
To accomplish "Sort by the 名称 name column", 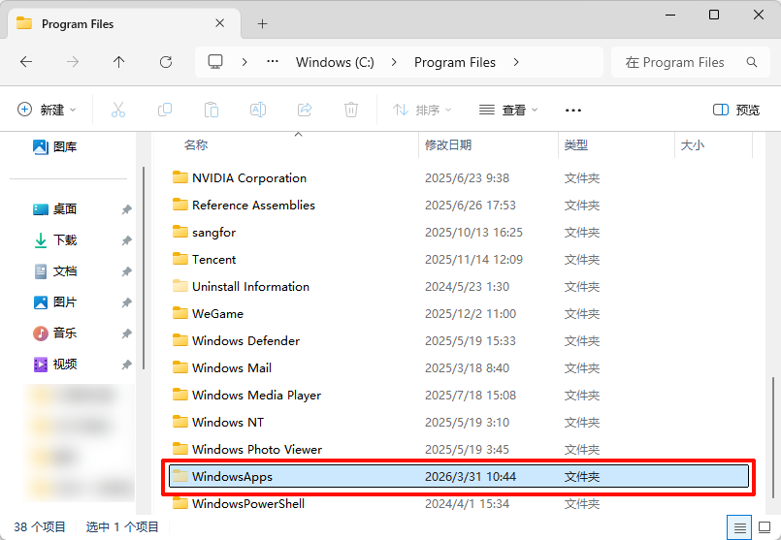I will click(196, 144).
